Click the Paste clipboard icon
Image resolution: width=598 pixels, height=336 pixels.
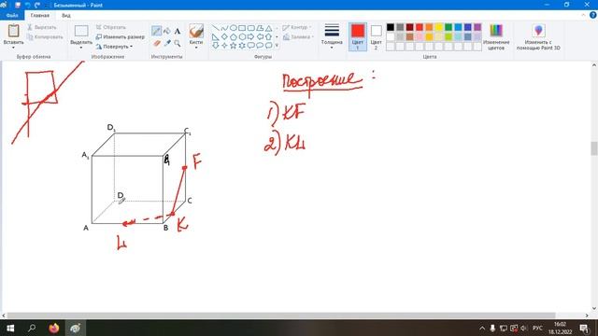(13, 31)
